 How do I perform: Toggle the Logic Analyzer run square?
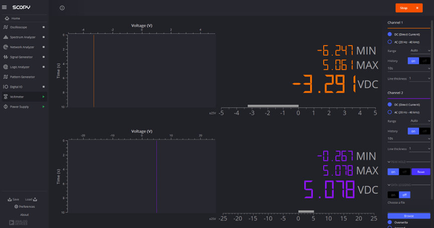(44, 67)
